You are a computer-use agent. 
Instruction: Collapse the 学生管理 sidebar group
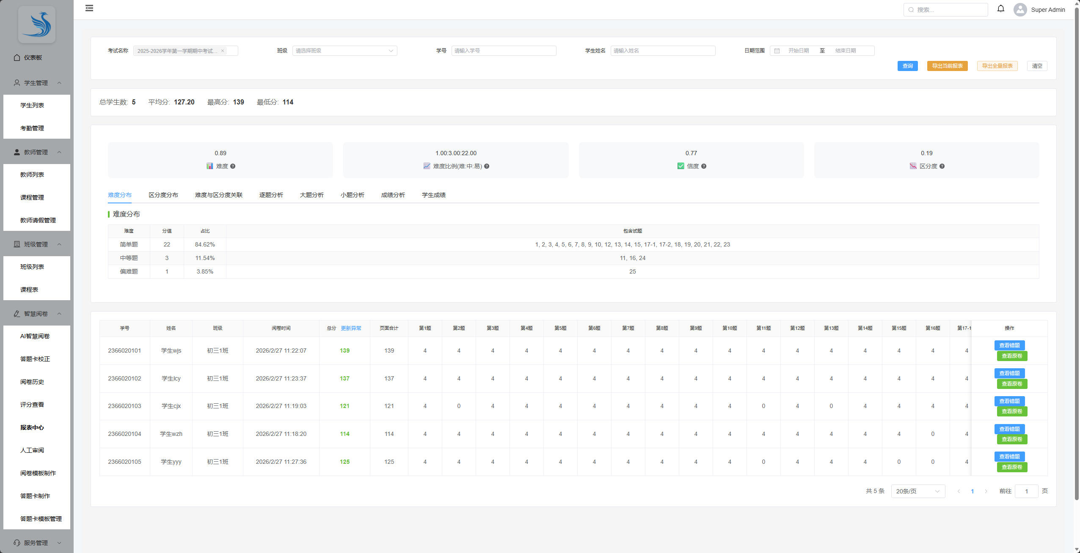(36, 83)
